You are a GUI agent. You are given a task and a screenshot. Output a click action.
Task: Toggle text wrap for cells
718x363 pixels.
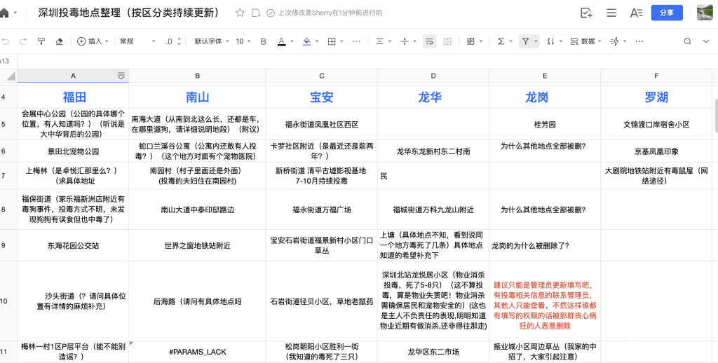[429, 41]
